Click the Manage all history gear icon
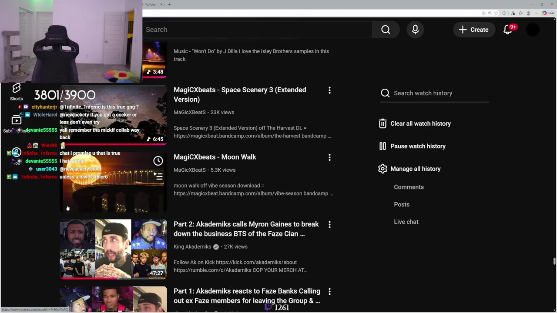The height and width of the screenshot is (313, 557). [383, 169]
